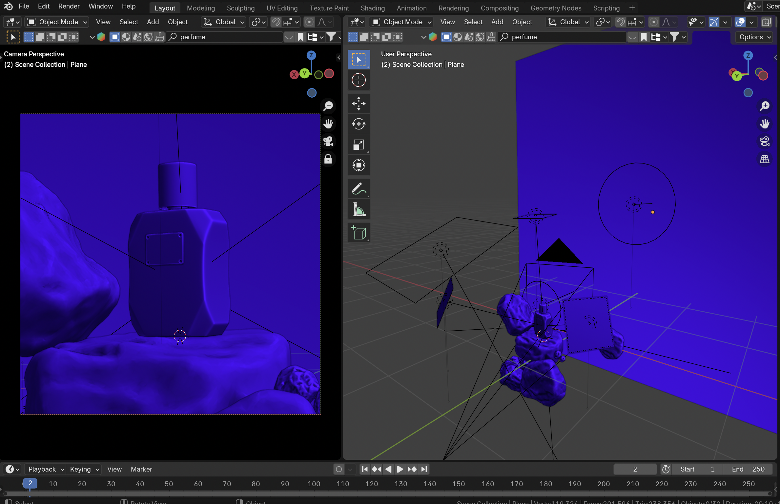The image size is (780, 504).
Task: Open the Global transform orientation dropdown
Action: [x=223, y=22]
